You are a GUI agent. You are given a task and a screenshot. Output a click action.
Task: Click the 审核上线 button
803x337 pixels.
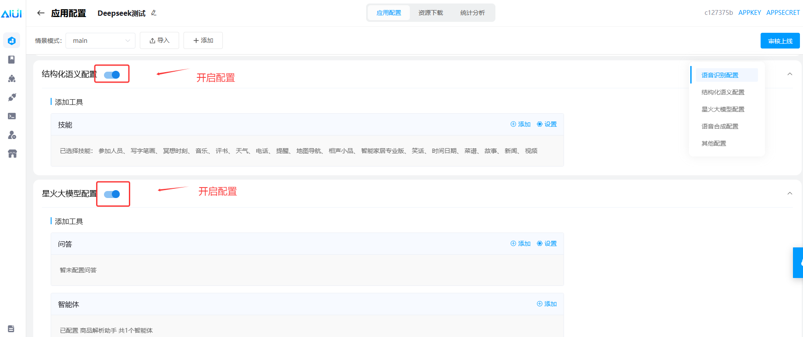(780, 41)
